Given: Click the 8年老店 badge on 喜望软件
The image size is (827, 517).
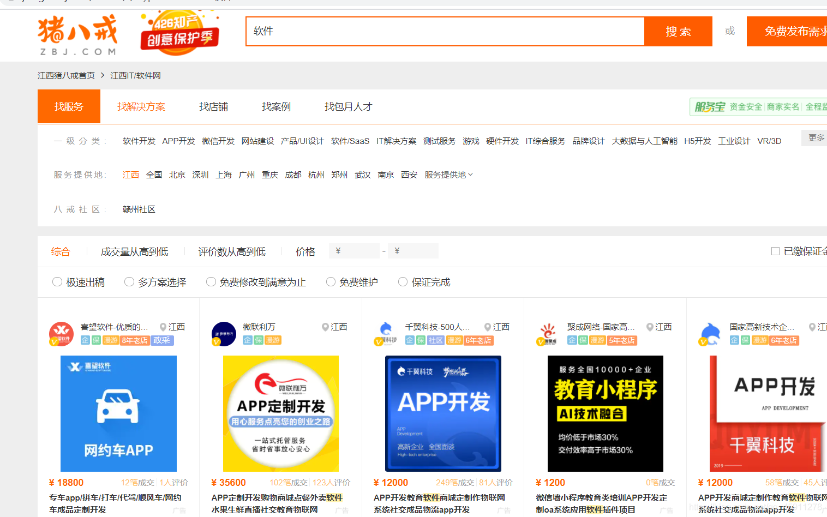Looking at the screenshot, I should pos(135,340).
